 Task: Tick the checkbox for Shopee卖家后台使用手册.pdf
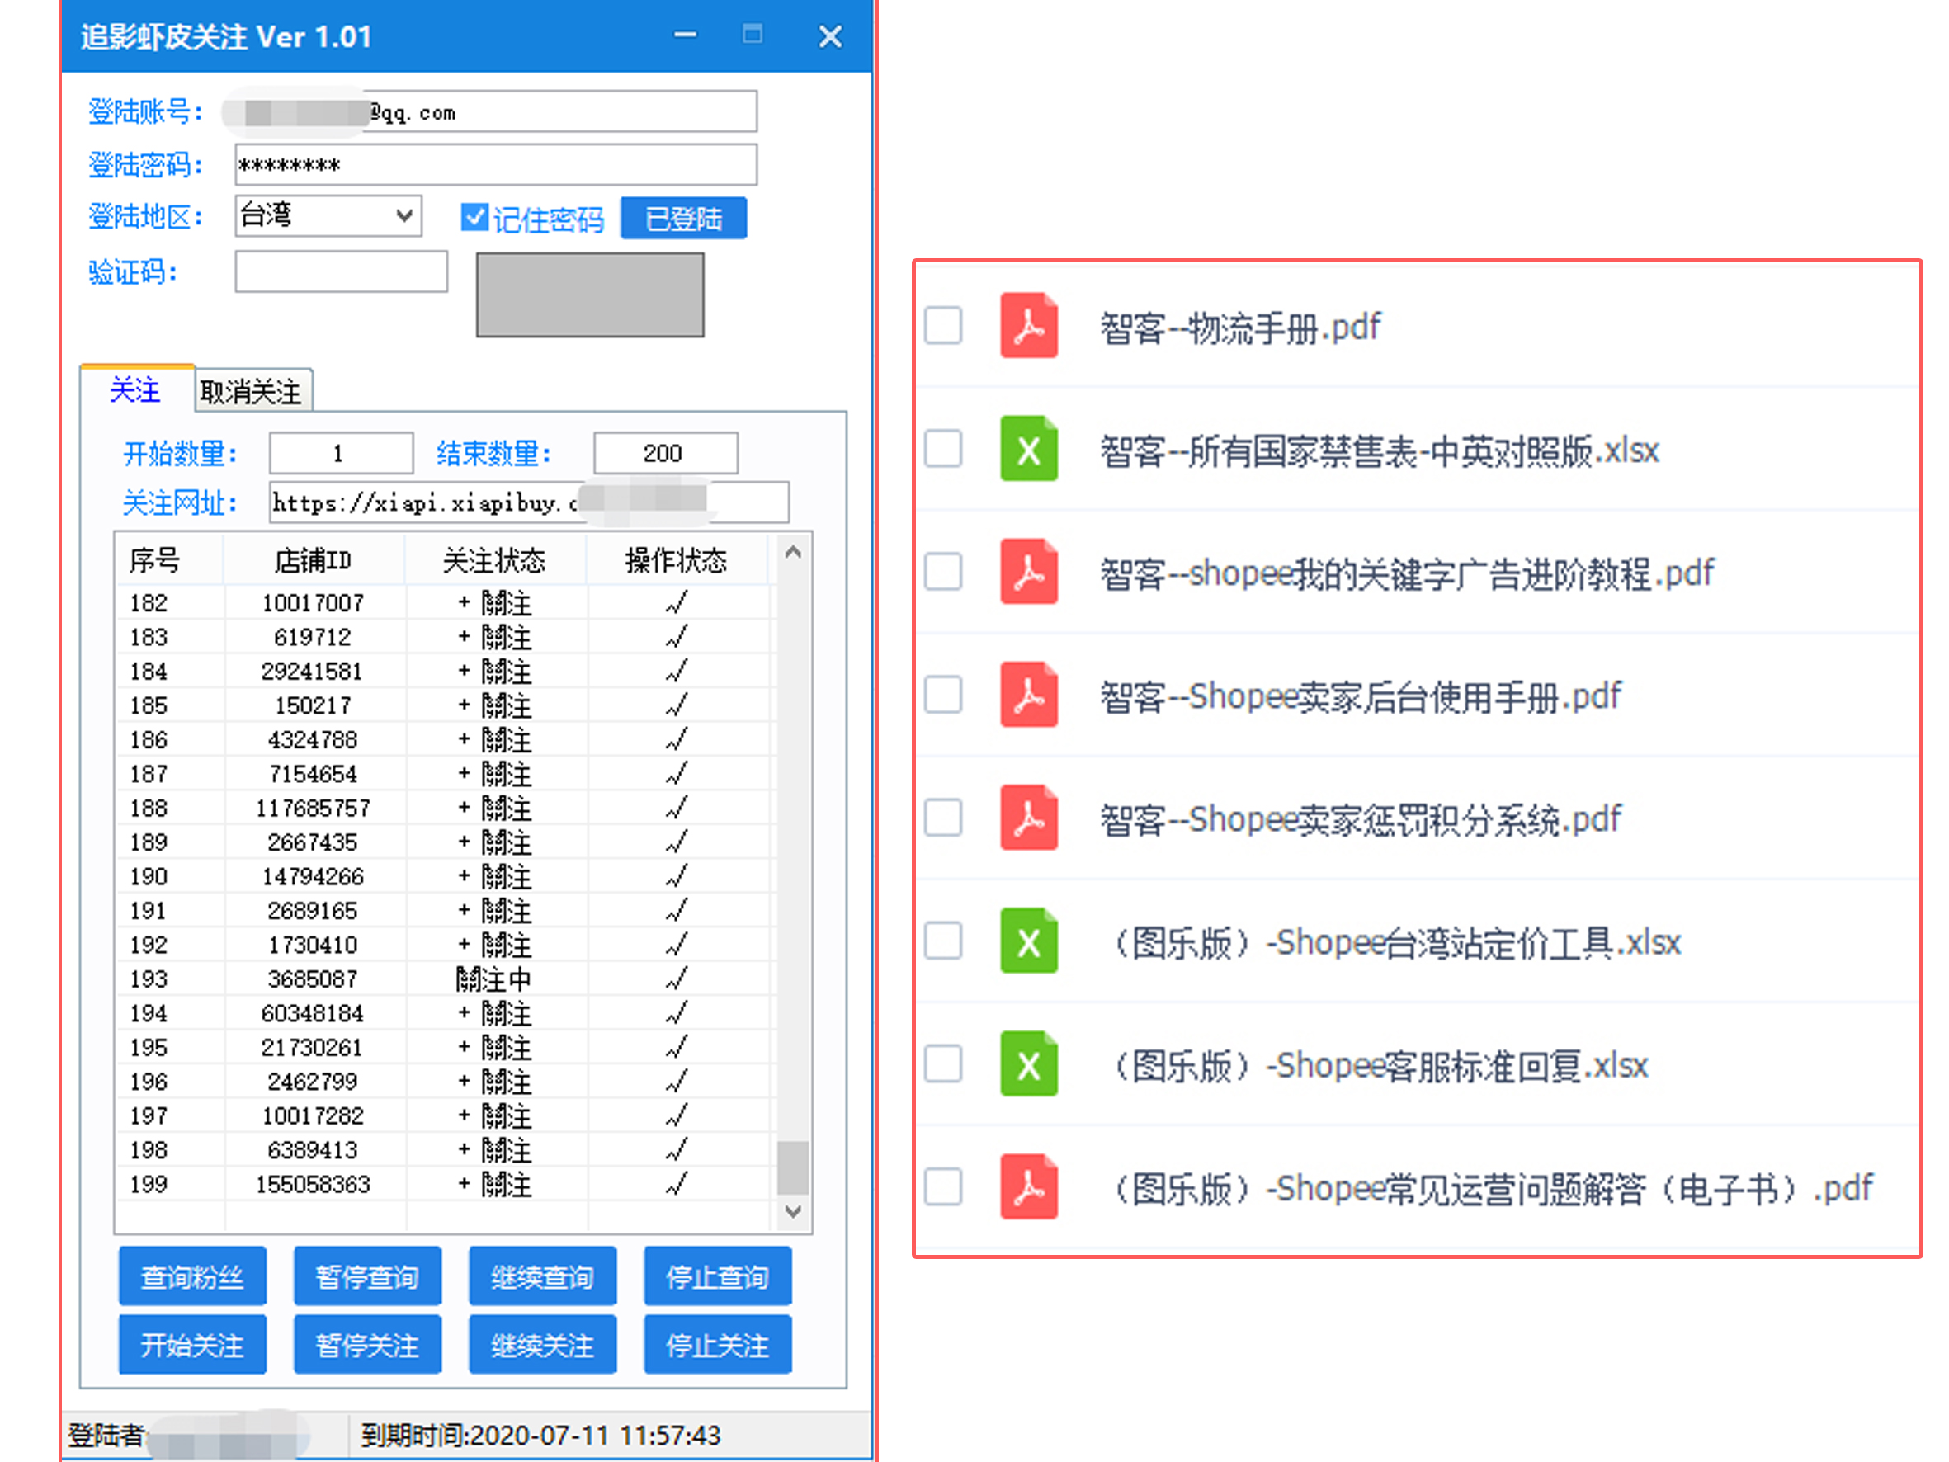pos(943,695)
